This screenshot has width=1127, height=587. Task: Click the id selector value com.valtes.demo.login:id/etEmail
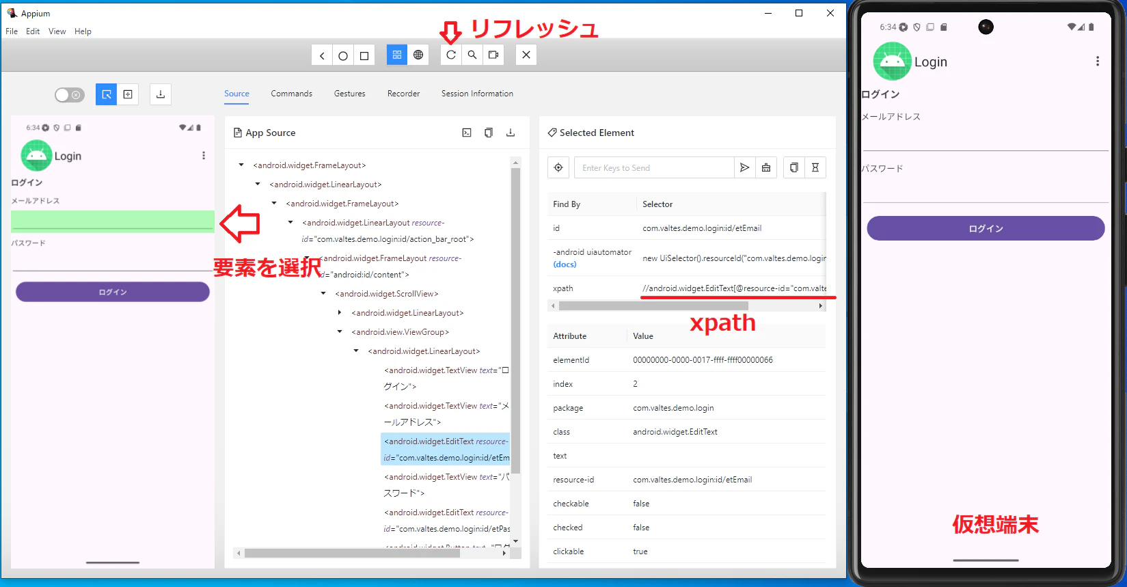click(702, 228)
